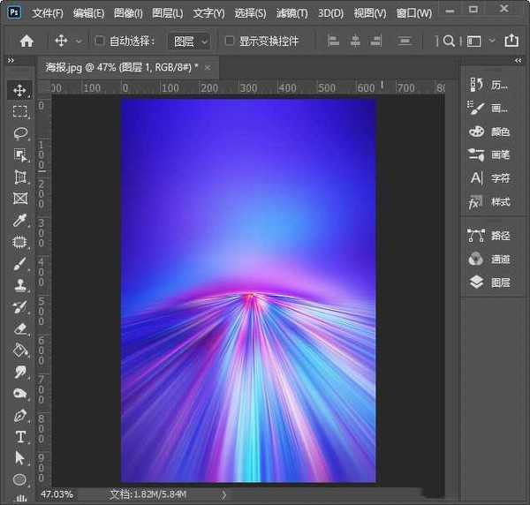Select the Rectangular Marquee tool

[x=20, y=111]
